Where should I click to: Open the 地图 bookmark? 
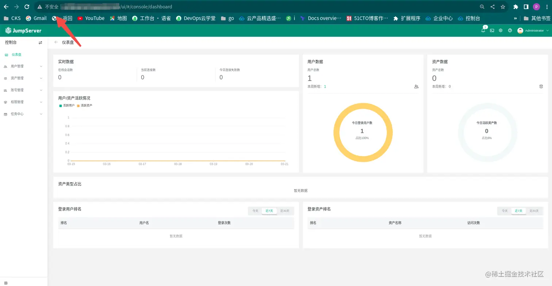(x=118, y=18)
